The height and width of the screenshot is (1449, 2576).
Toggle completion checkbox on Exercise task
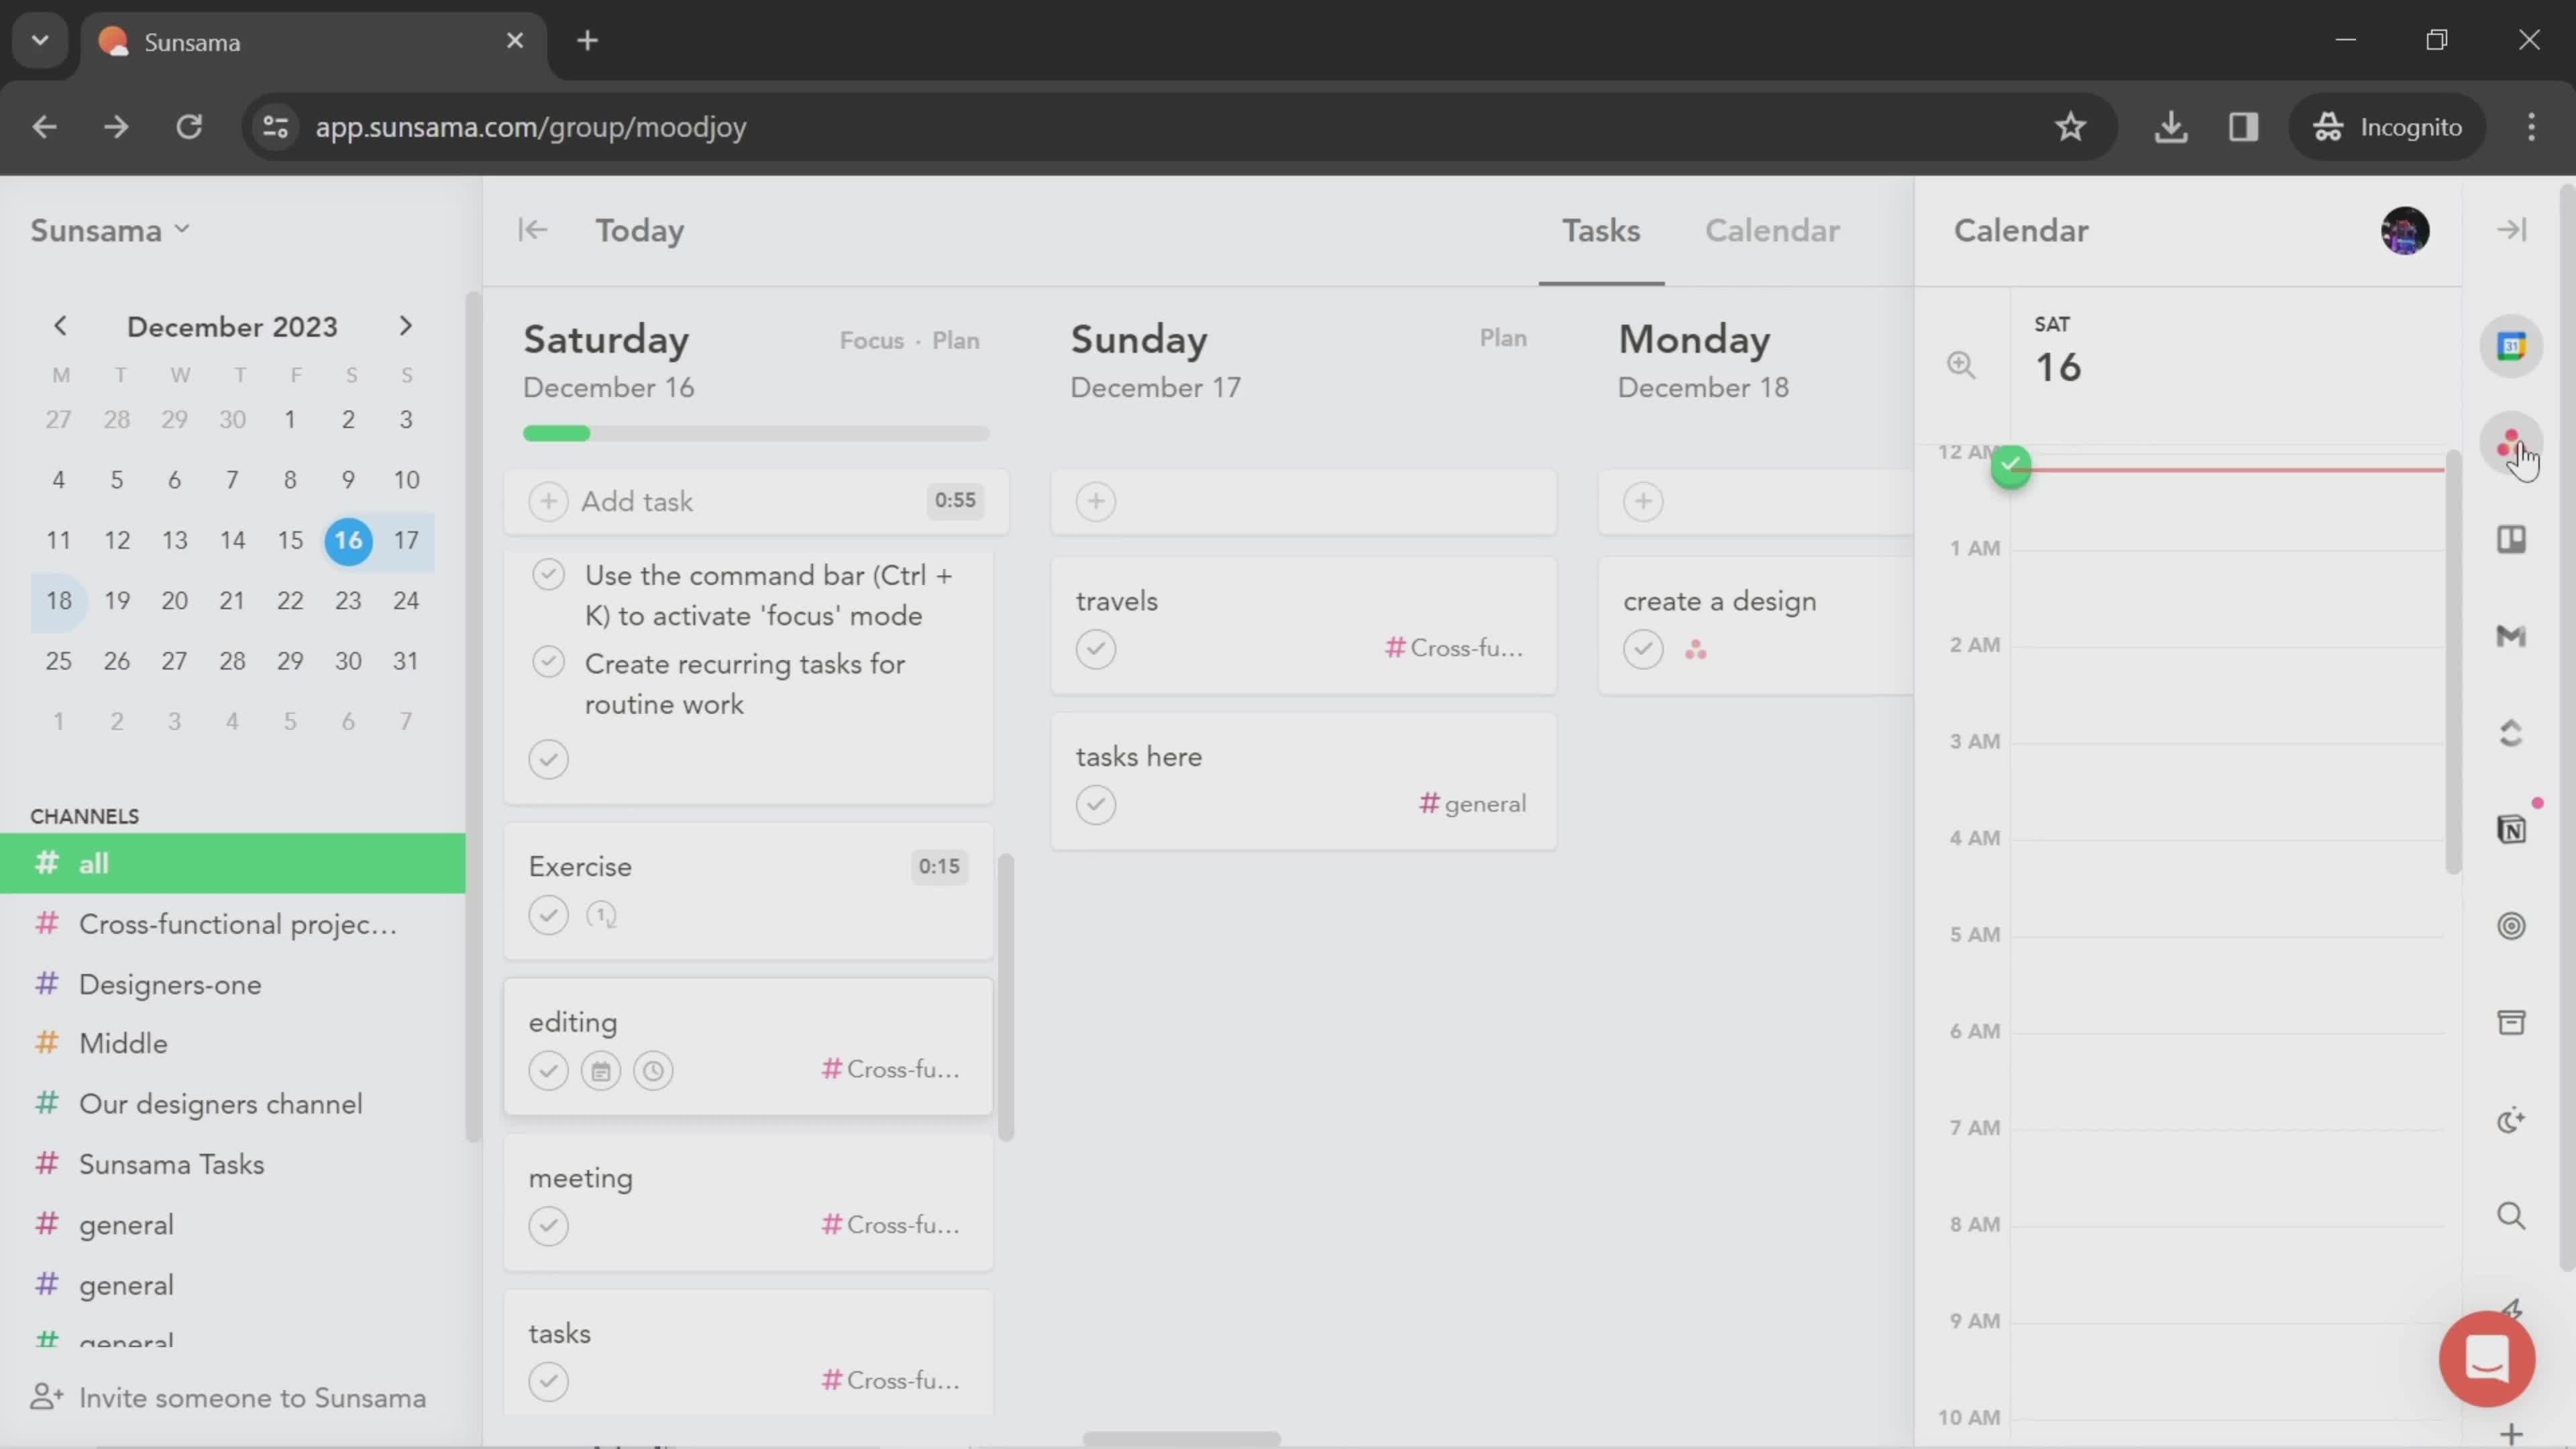tap(549, 915)
